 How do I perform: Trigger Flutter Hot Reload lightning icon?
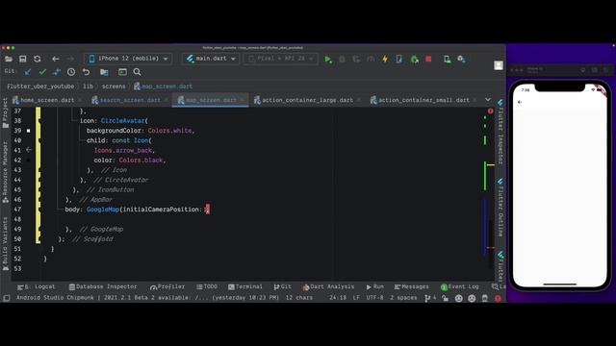click(385, 60)
